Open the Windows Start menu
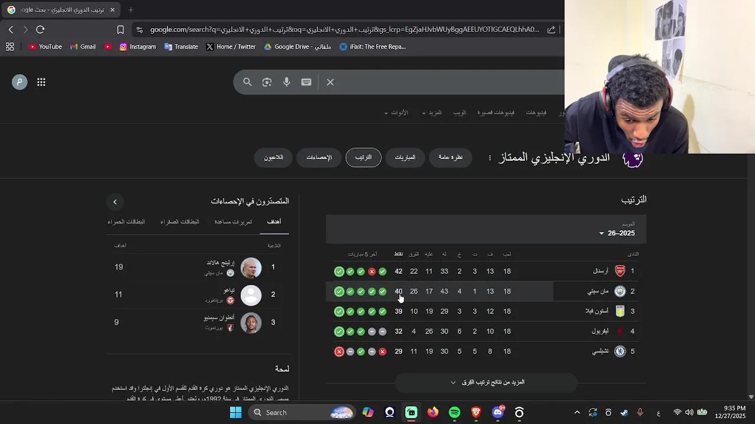The image size is (755, 424). click(235, 412)
